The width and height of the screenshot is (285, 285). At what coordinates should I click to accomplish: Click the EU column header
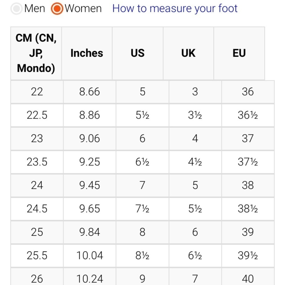coord(239,53)
